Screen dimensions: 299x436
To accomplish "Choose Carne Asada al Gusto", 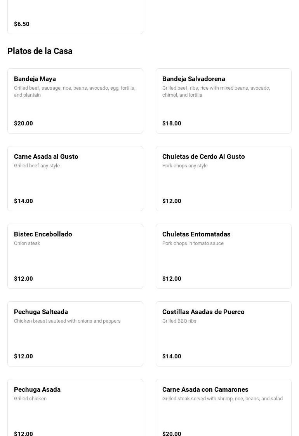I will click(46, 156).
